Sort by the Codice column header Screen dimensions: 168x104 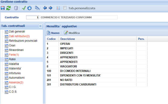point(52,39)
